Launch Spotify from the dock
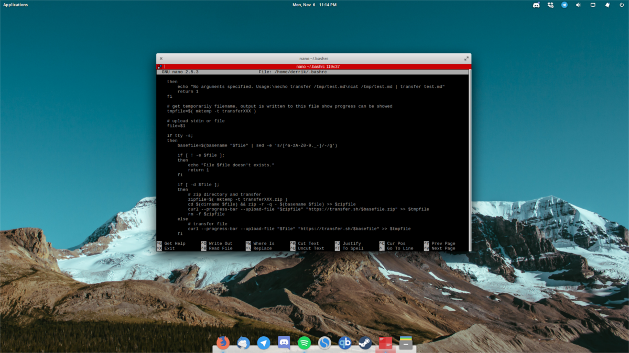629x353 pixels. [x=304, y=343]
